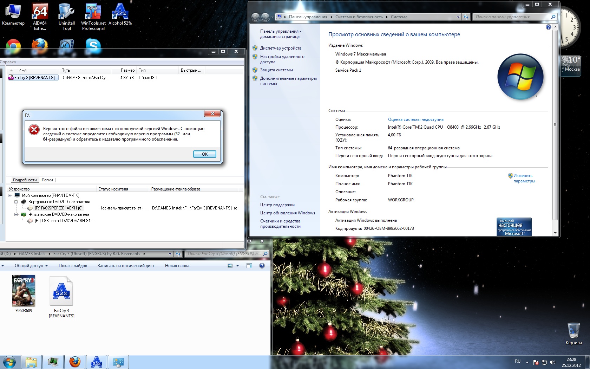Open Корзина recycle bin on desktop
This screenshot has width=590, height=369.
(573, 334)
